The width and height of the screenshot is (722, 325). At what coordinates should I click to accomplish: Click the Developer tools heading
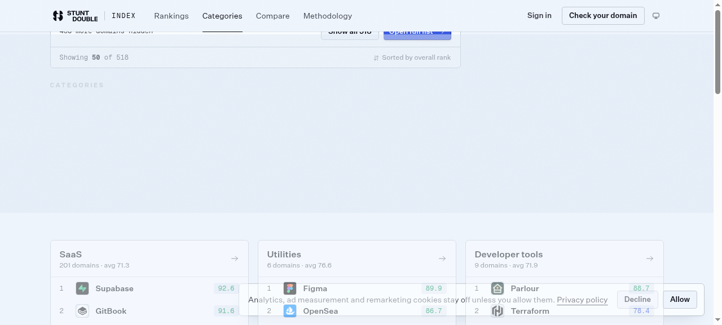508,255
